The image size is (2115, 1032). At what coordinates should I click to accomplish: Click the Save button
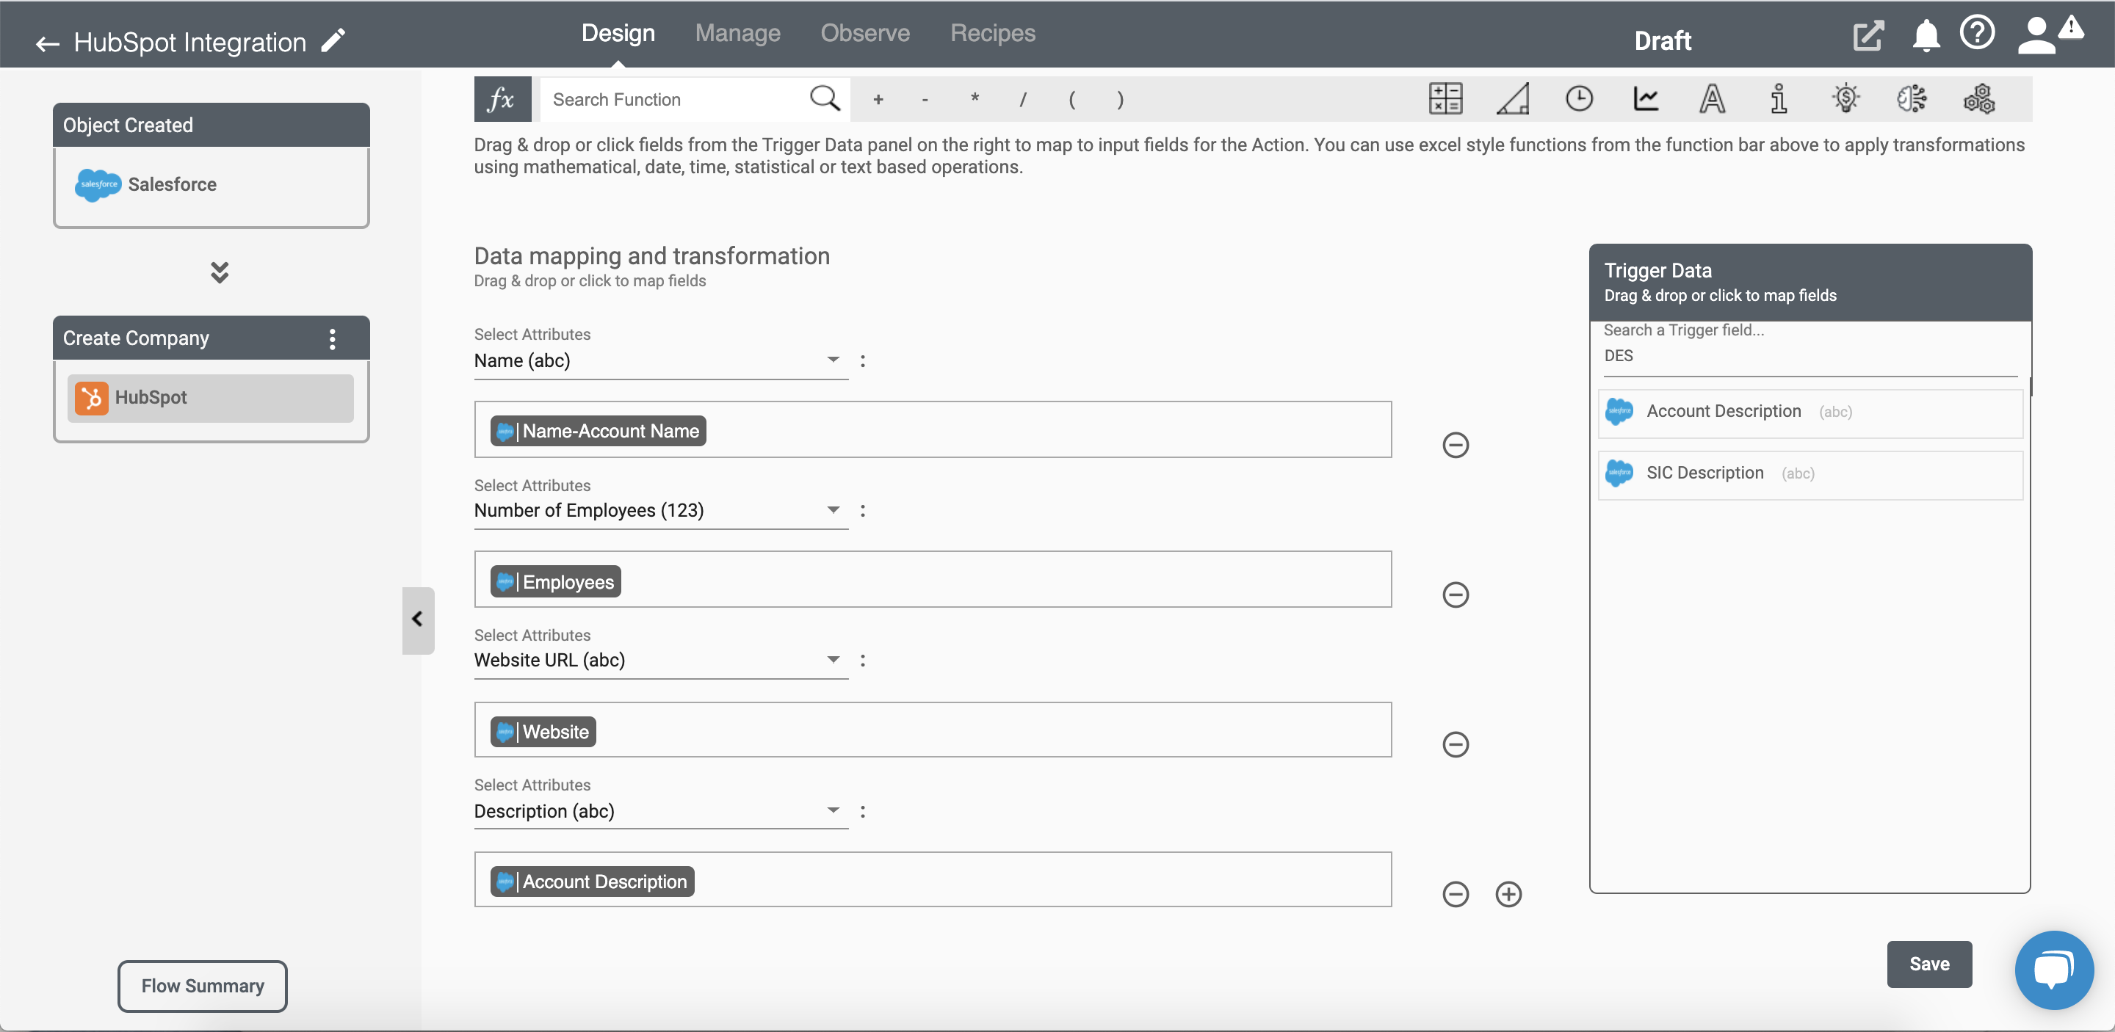(x=1930, y=963)
